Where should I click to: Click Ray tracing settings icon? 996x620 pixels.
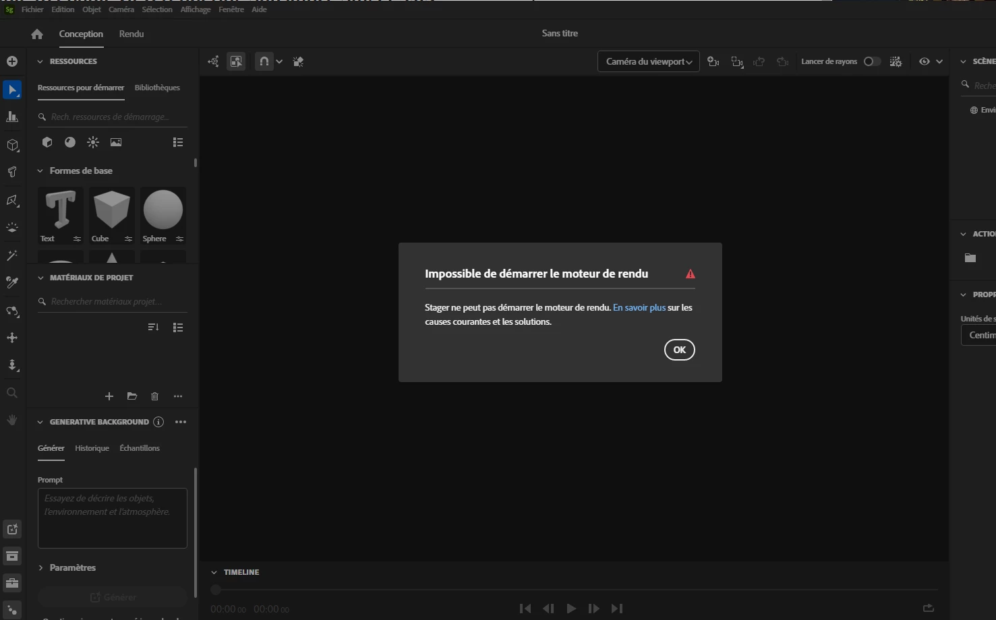click(896, 61)
